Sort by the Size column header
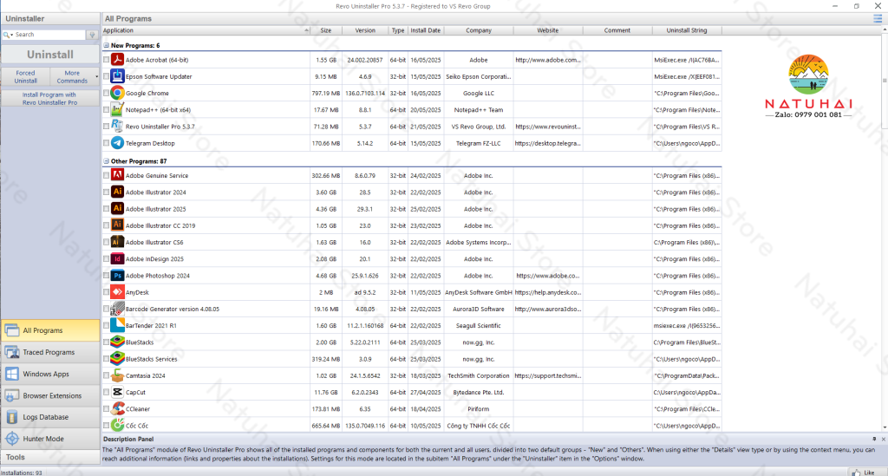The width and height of the screenshot is (888, 476). [x=326, y=30]
